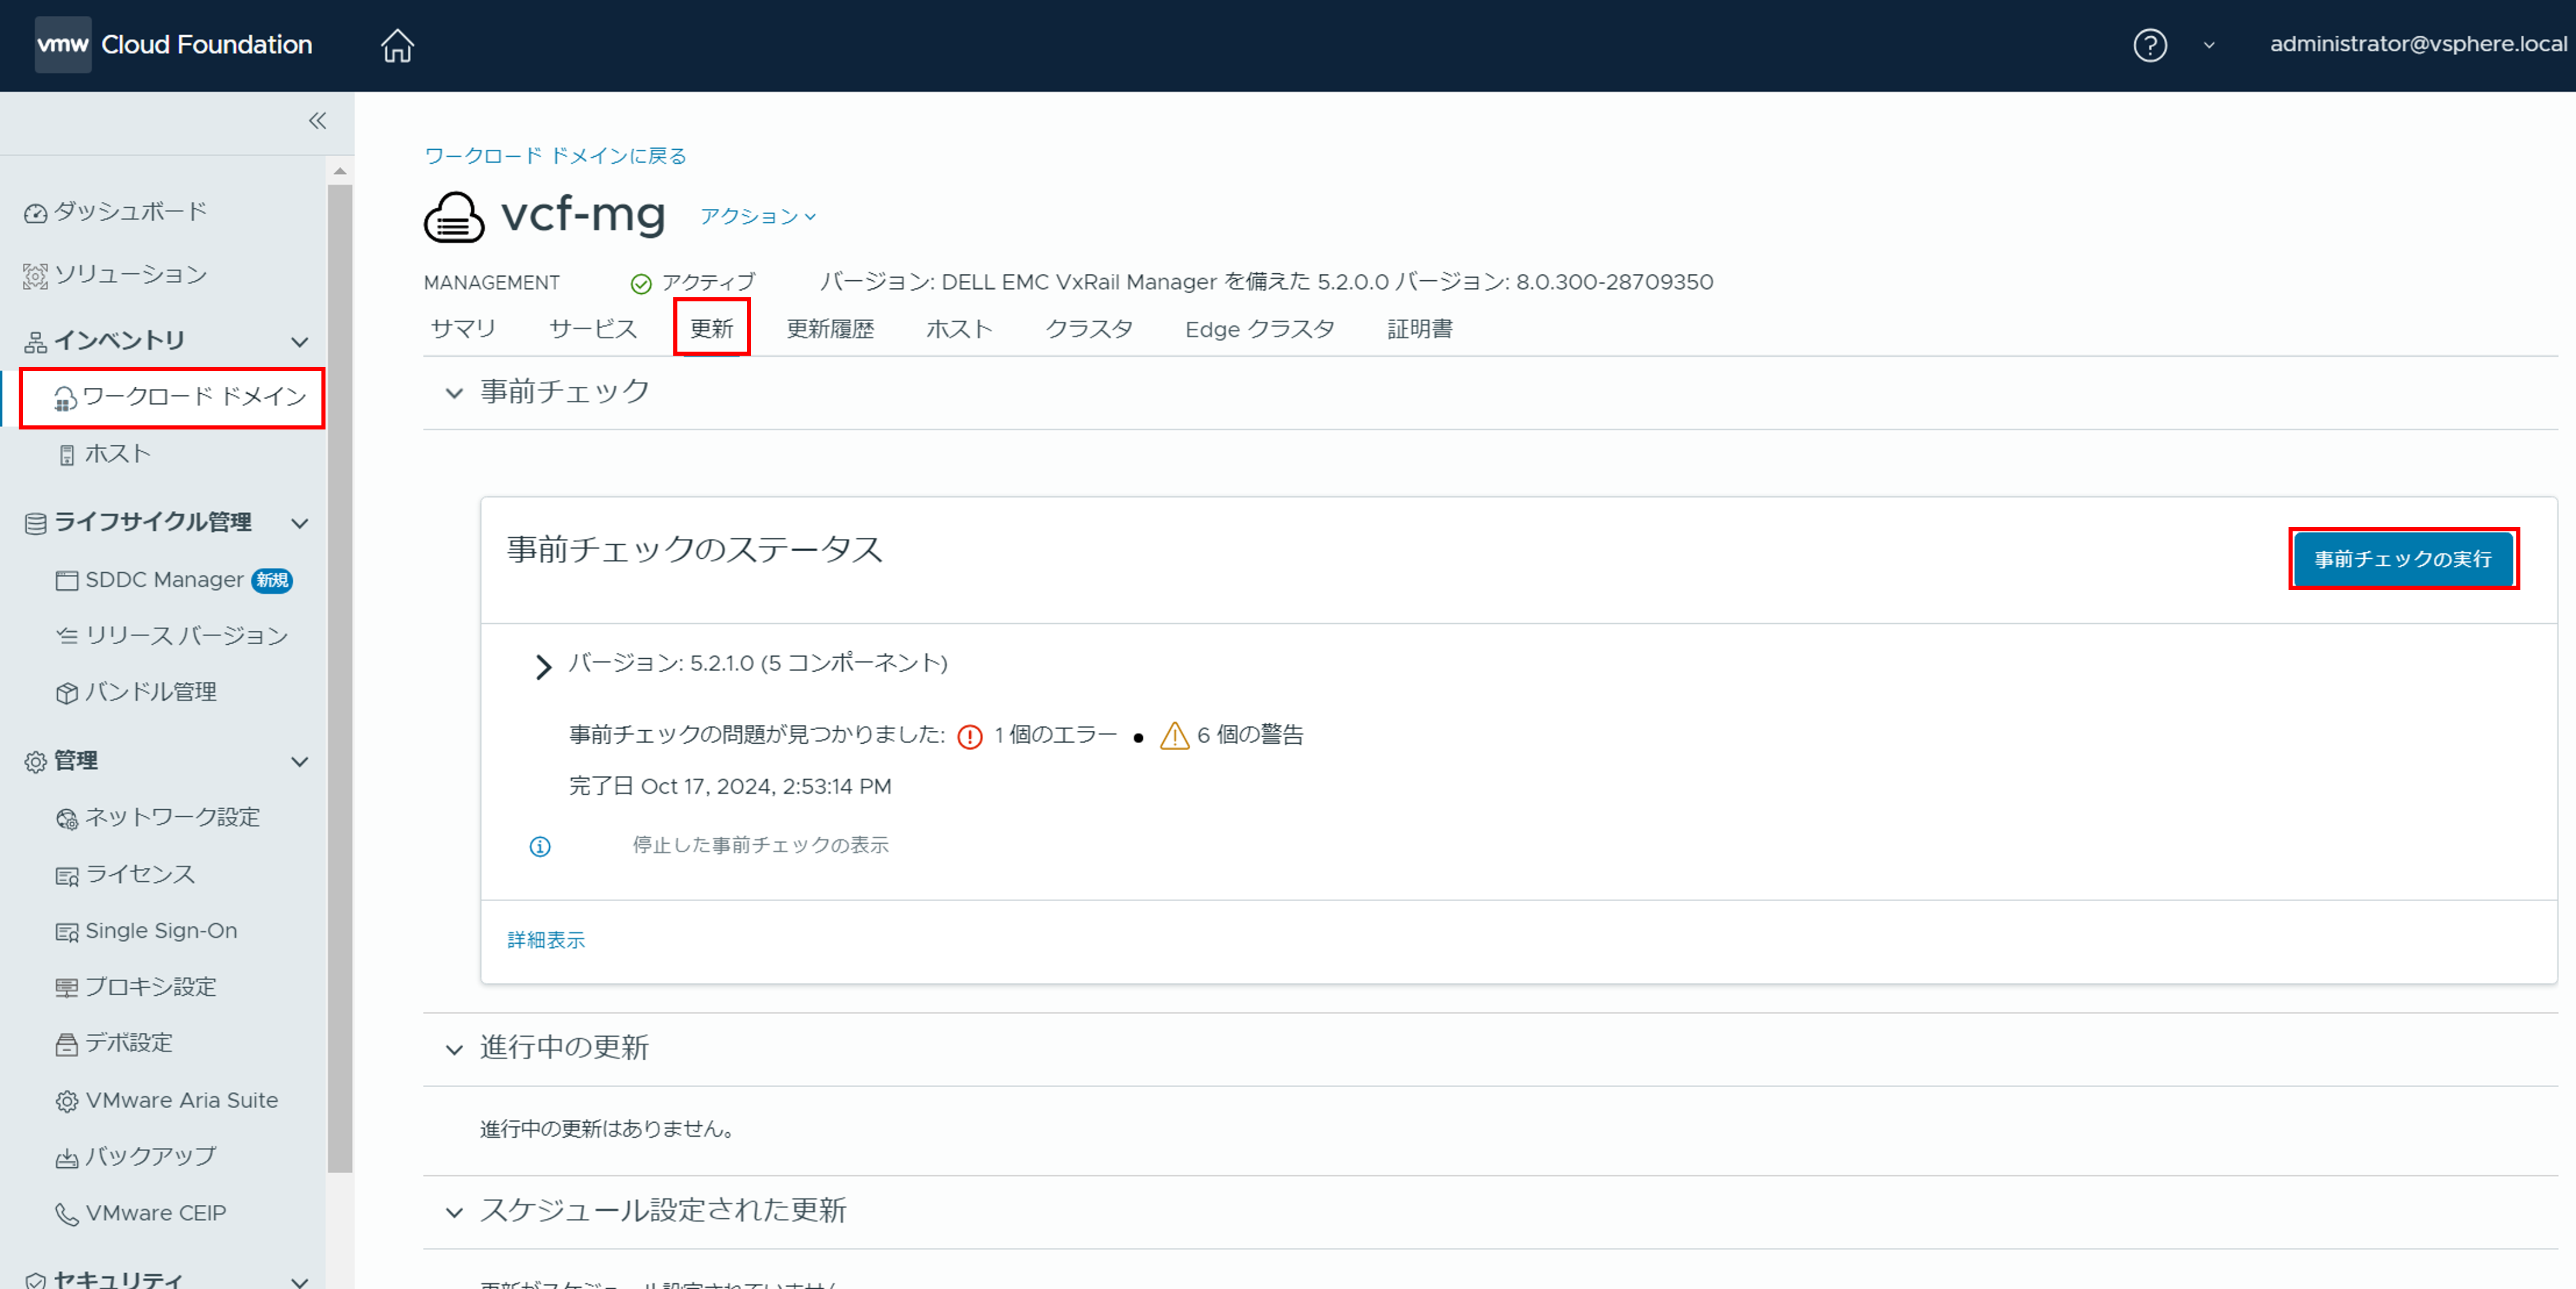Open the help question mark icon
This screenshot has height=1289, width=2576.
pyautogui.click(x=2150, y=45)
